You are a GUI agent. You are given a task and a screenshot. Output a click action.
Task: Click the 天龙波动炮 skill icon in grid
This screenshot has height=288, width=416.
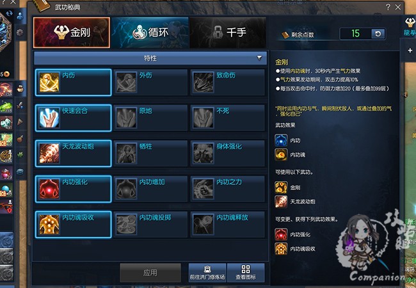tap(49, 154)
